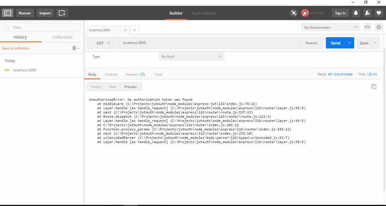
Task: Minimize the Postman window
Action: [x=353, y=3]
